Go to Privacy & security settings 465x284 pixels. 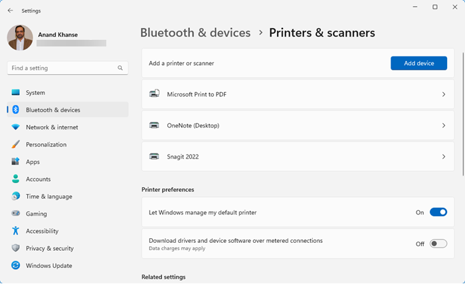49,248
